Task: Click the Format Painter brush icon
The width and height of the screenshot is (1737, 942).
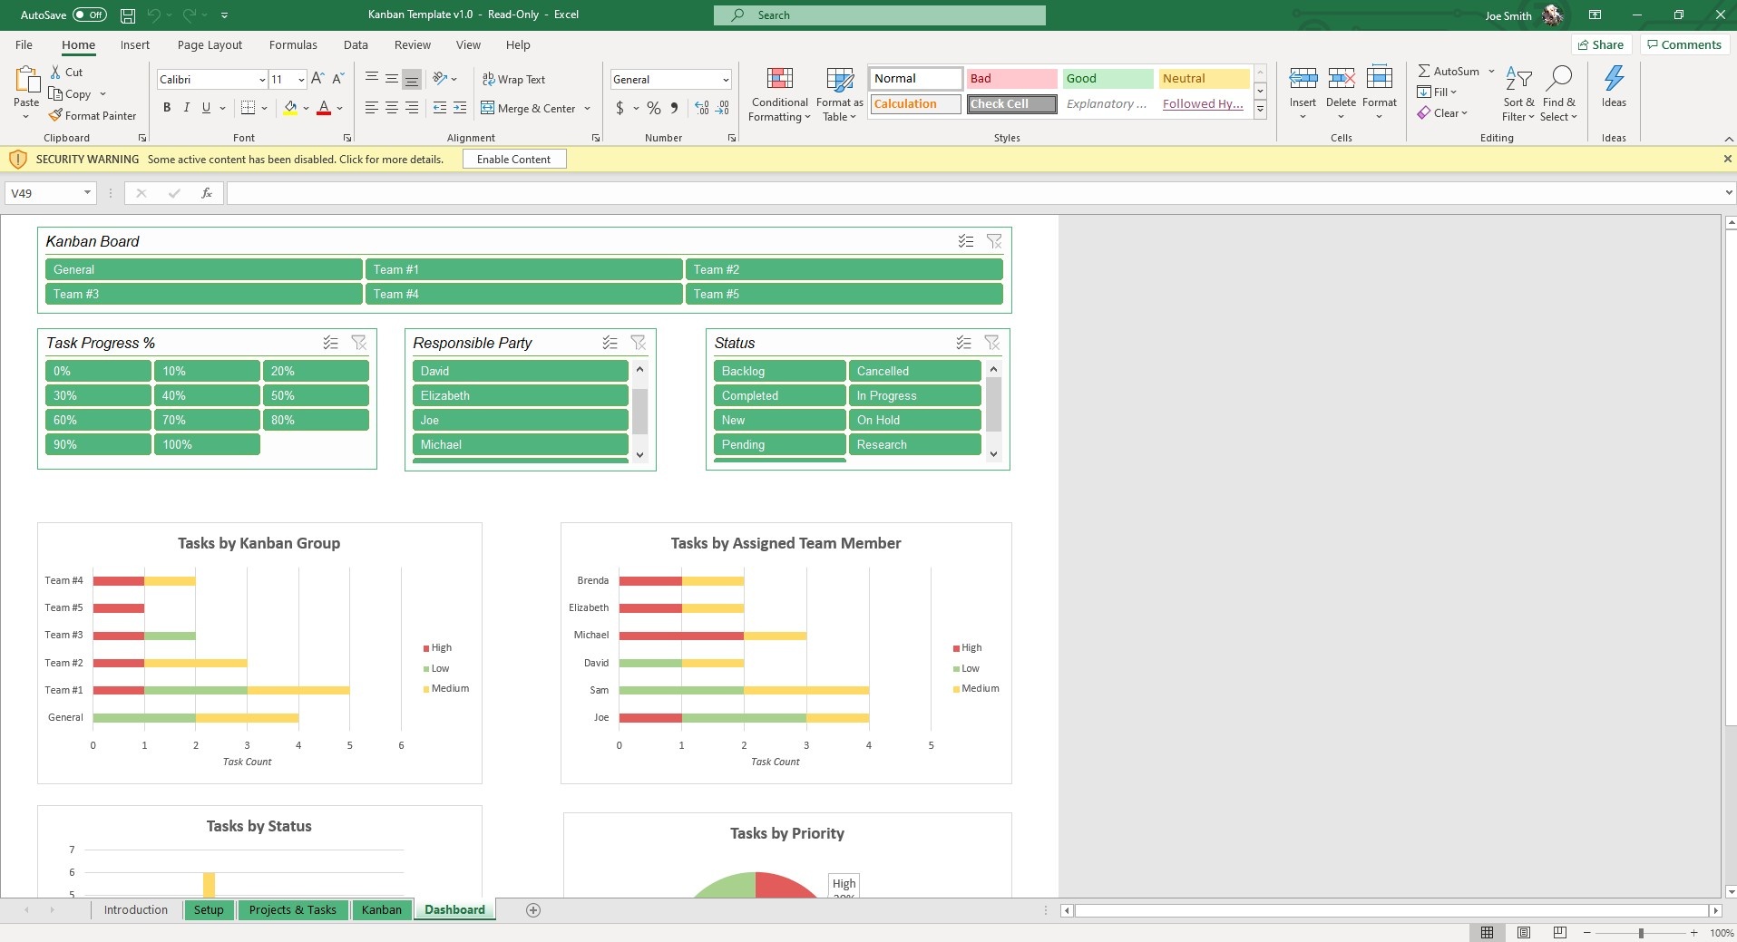Action: click(x=55, y=116)
